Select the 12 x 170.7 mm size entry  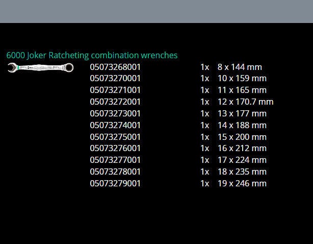click(x=245, y=102)
